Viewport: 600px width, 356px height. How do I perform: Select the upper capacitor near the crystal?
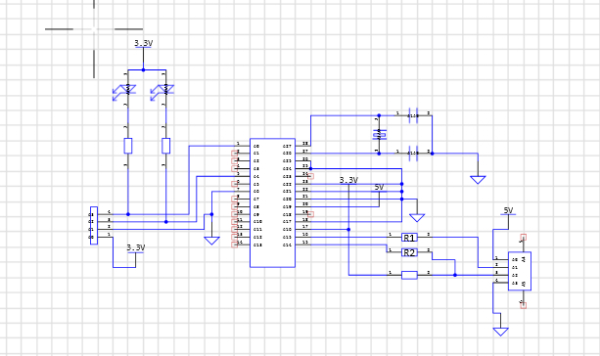[x=413, y=115]
